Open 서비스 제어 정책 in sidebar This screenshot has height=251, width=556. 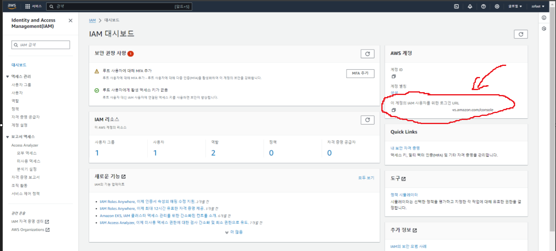(25, 194)
